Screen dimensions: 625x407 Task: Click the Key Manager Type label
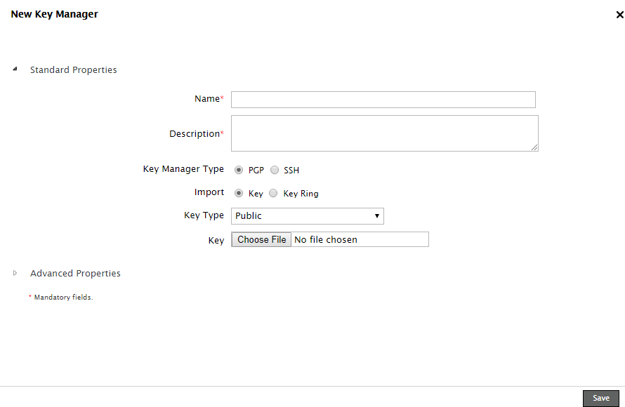pyautogui.click(x=183, y=169)
